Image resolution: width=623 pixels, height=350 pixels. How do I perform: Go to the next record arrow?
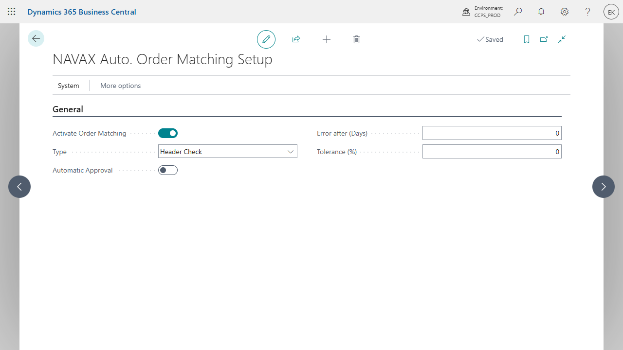(604, 187)
